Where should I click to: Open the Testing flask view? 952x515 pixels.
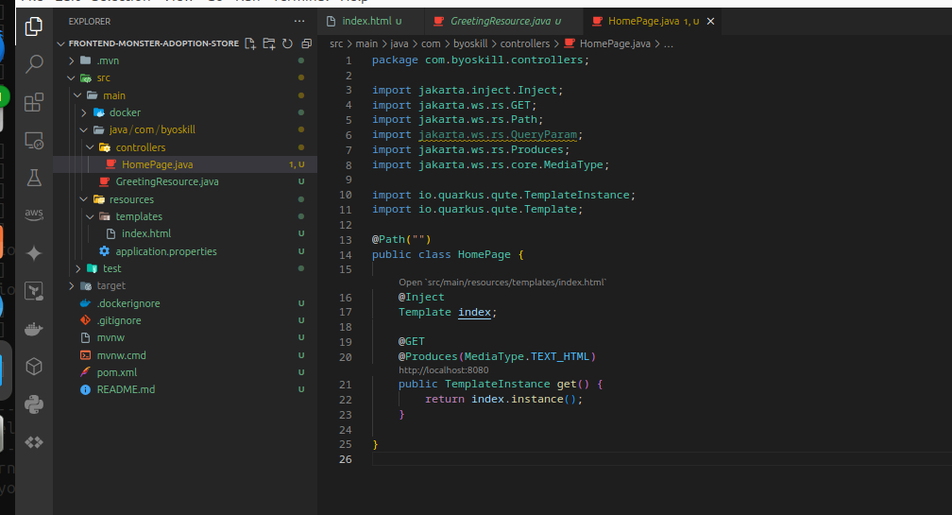(x=34, y=178)
